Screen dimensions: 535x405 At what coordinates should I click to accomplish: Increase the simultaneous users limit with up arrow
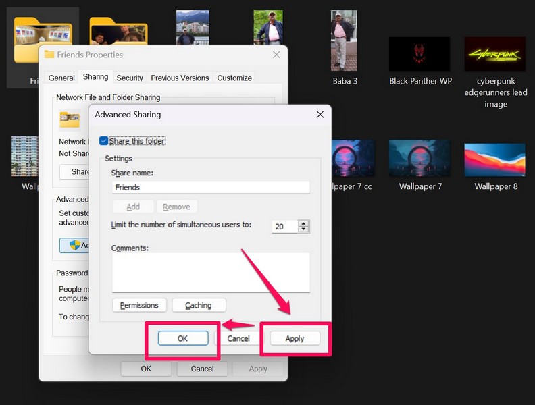pos(303,223)
